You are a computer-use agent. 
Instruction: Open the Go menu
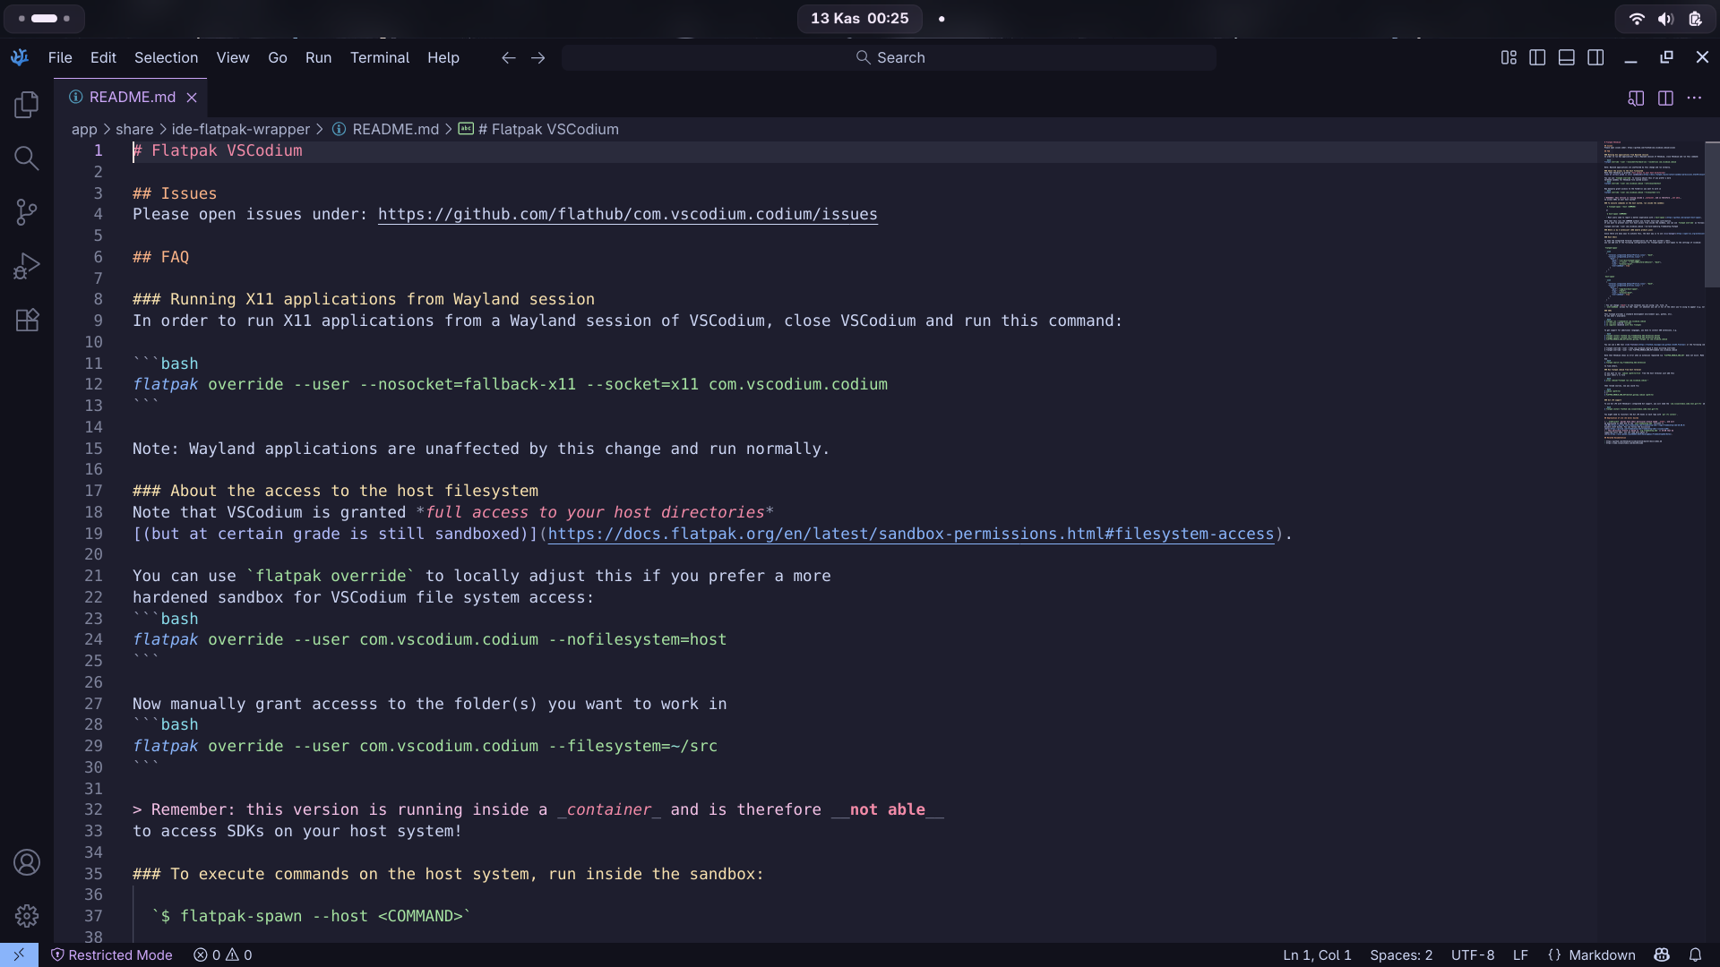click(278, 57)
